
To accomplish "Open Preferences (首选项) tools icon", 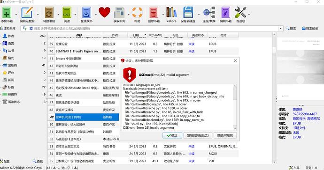I will (x=240, y=12).
